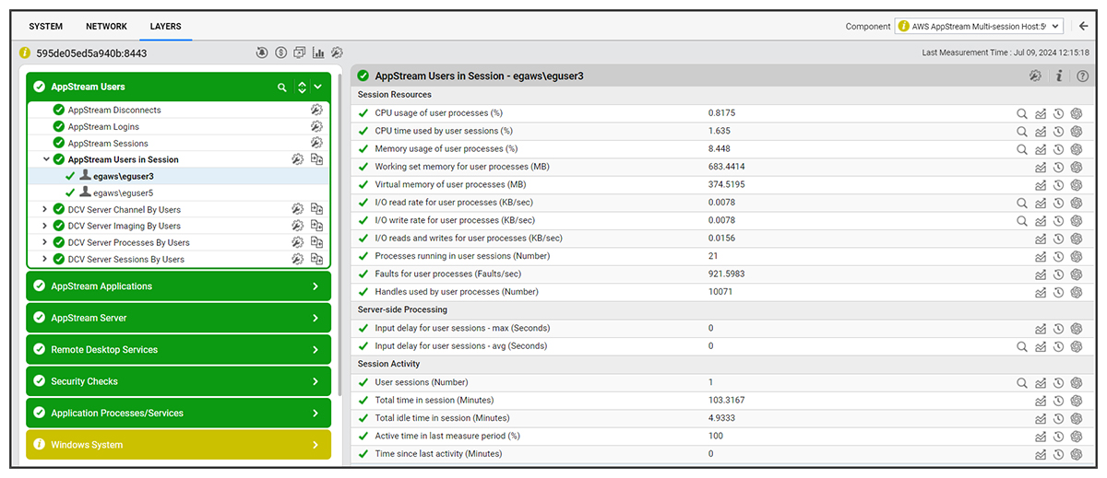Select the AppStream Disconnects test

tap(113, 111)
